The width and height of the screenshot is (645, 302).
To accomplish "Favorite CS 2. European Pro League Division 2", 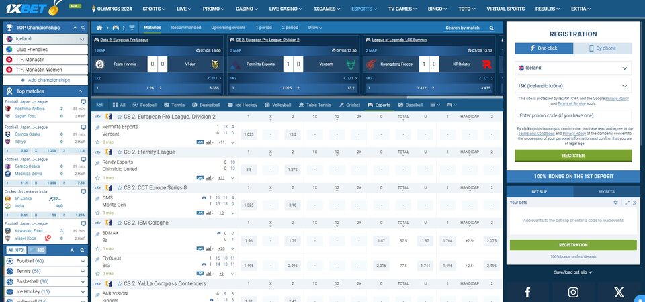I will tap(119, 117).
